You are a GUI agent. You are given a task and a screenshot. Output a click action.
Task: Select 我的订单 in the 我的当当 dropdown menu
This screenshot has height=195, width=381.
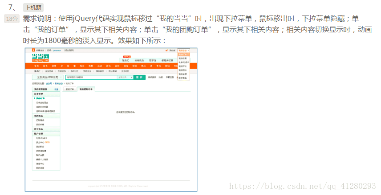click(183, 55)
